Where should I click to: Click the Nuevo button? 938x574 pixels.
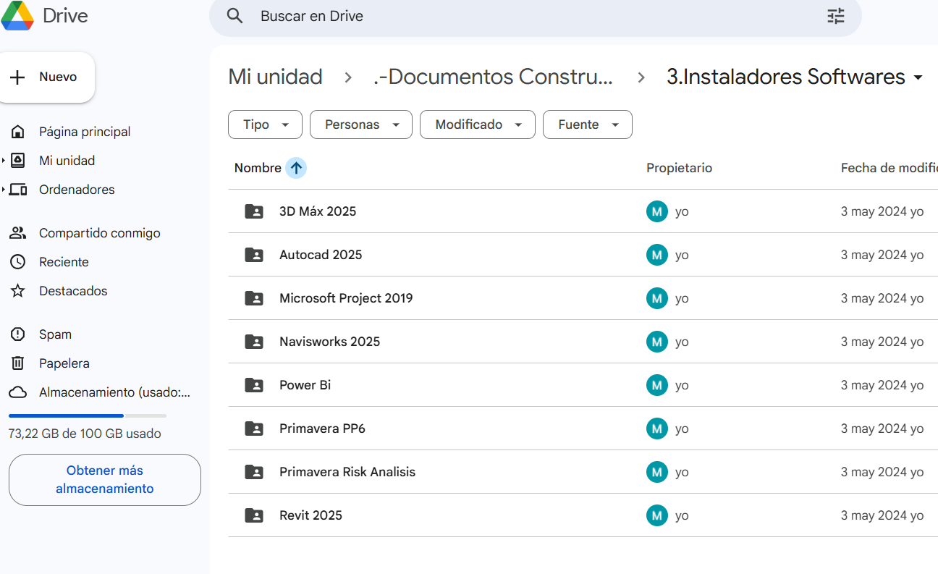48,77
